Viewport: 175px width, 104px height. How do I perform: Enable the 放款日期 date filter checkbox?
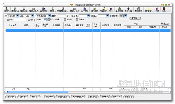6,16
